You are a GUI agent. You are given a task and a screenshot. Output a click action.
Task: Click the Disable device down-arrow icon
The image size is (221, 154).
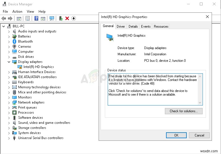pos(74,18)
